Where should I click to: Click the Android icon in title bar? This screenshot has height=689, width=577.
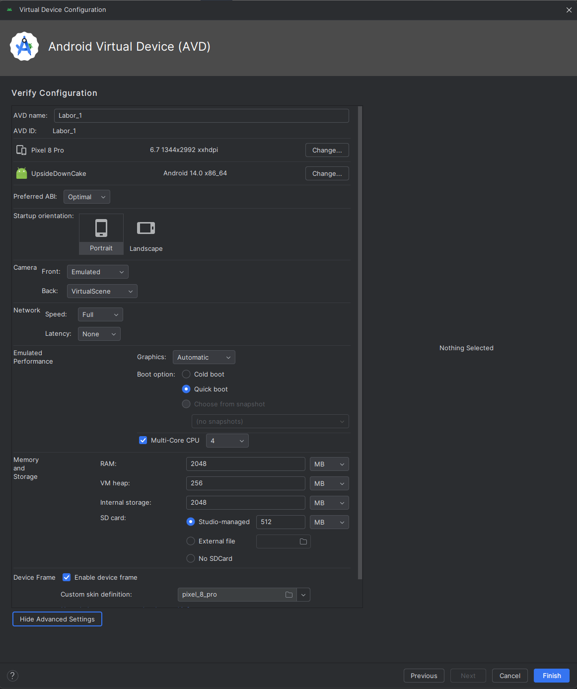coord(9,9)
